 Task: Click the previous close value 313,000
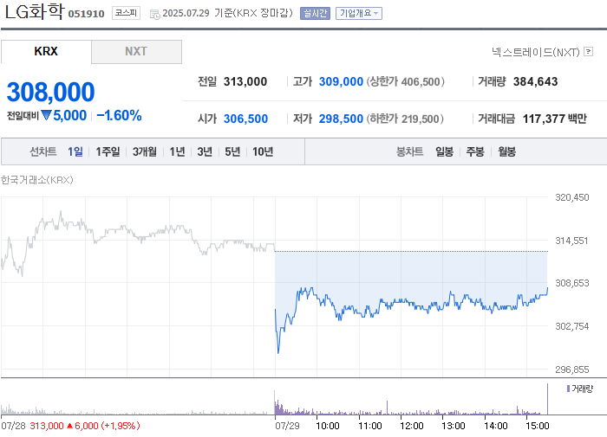coord(245,81)
